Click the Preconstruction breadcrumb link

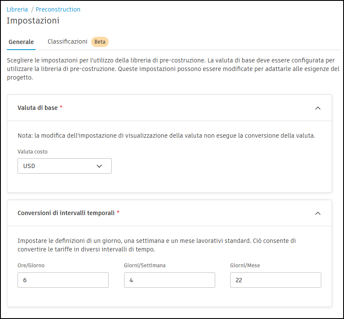coord(58,9)
